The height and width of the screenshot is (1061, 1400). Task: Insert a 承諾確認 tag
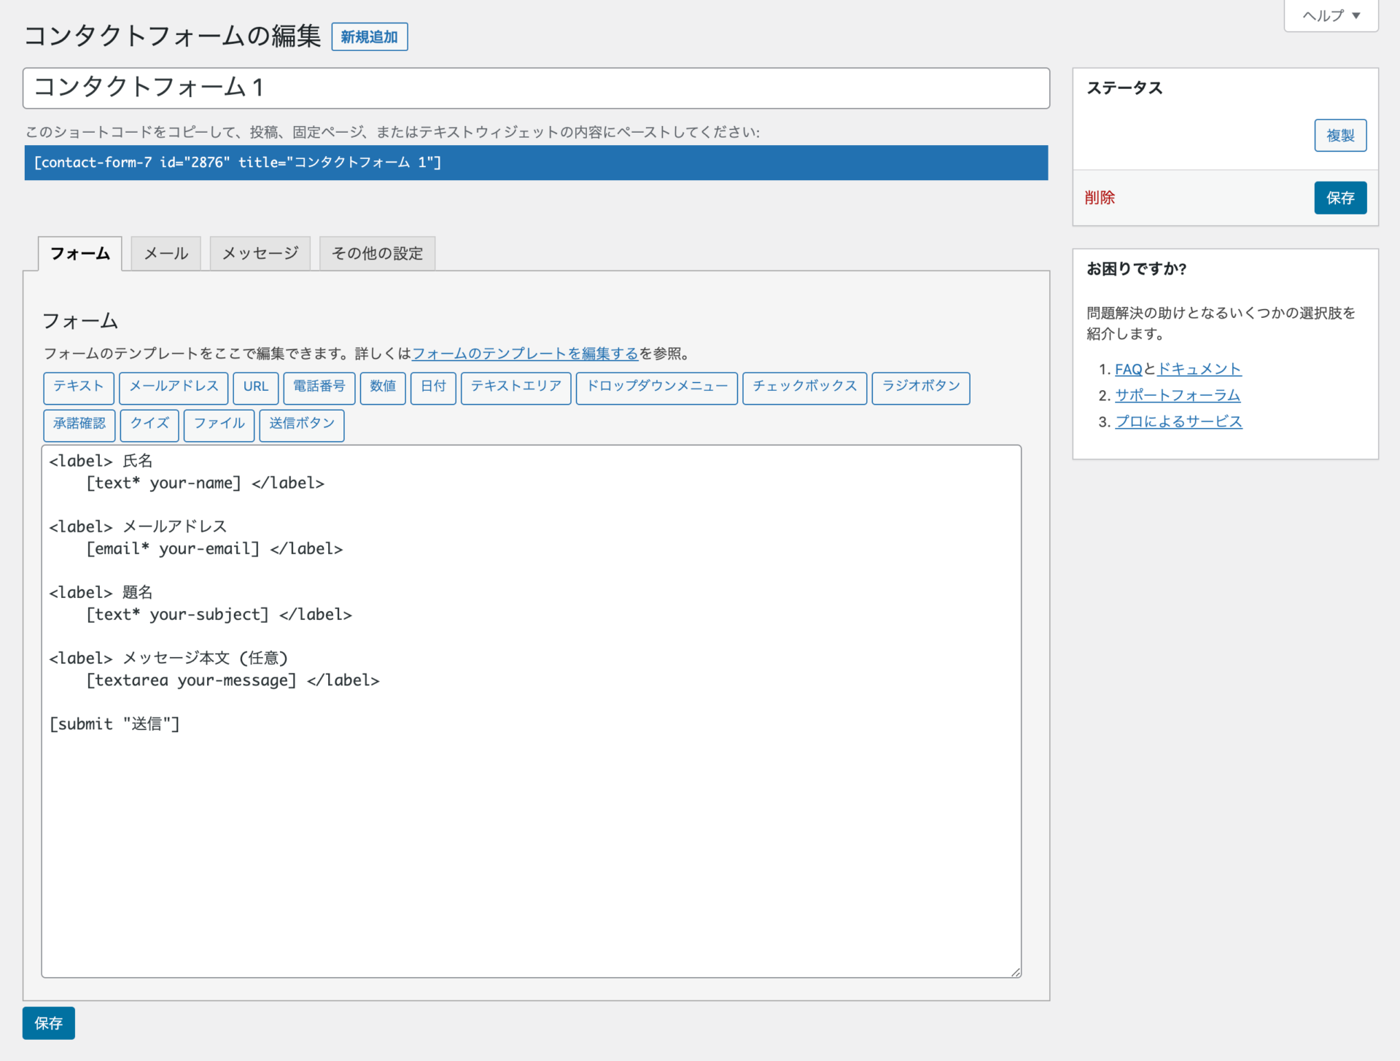tap(79, 425)
